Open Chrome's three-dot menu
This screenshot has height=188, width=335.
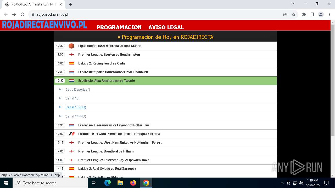[x=329, y=14]
